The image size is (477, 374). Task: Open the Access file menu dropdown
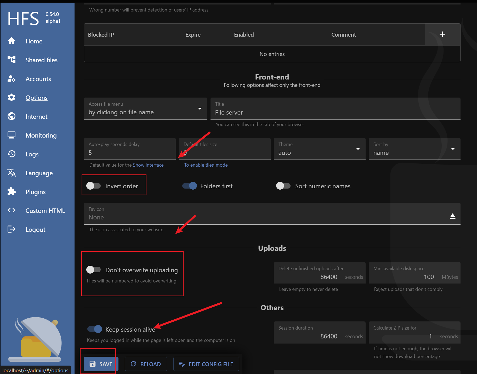pyautogui.click(x=145, y=109)
